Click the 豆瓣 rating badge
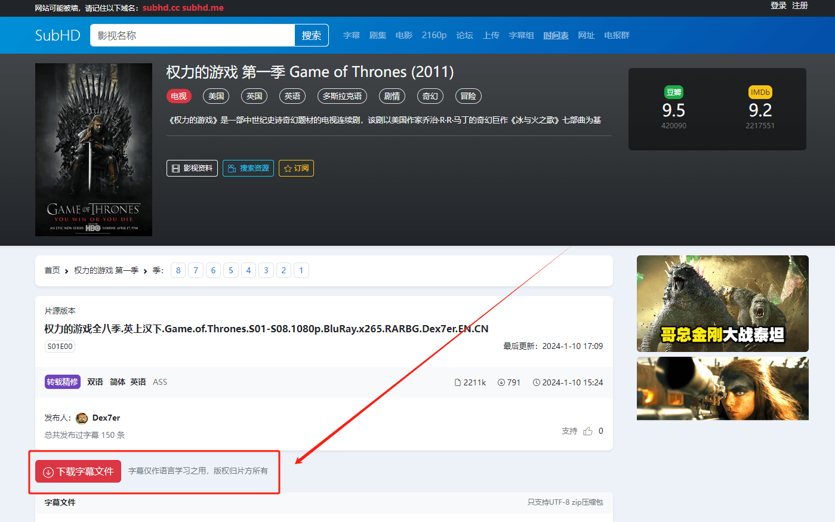The width and height of the screenshot is (835, 522). click(673, 92)
